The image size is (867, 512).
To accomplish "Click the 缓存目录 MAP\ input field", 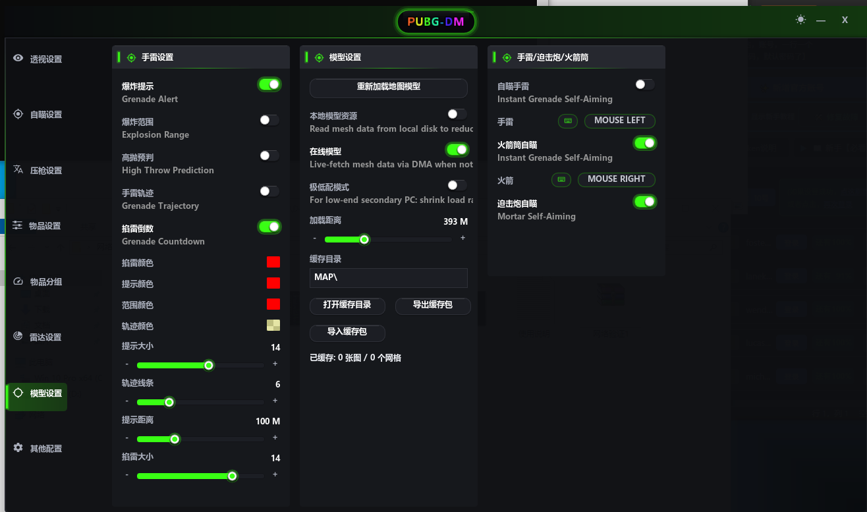I will coord(389,277).
